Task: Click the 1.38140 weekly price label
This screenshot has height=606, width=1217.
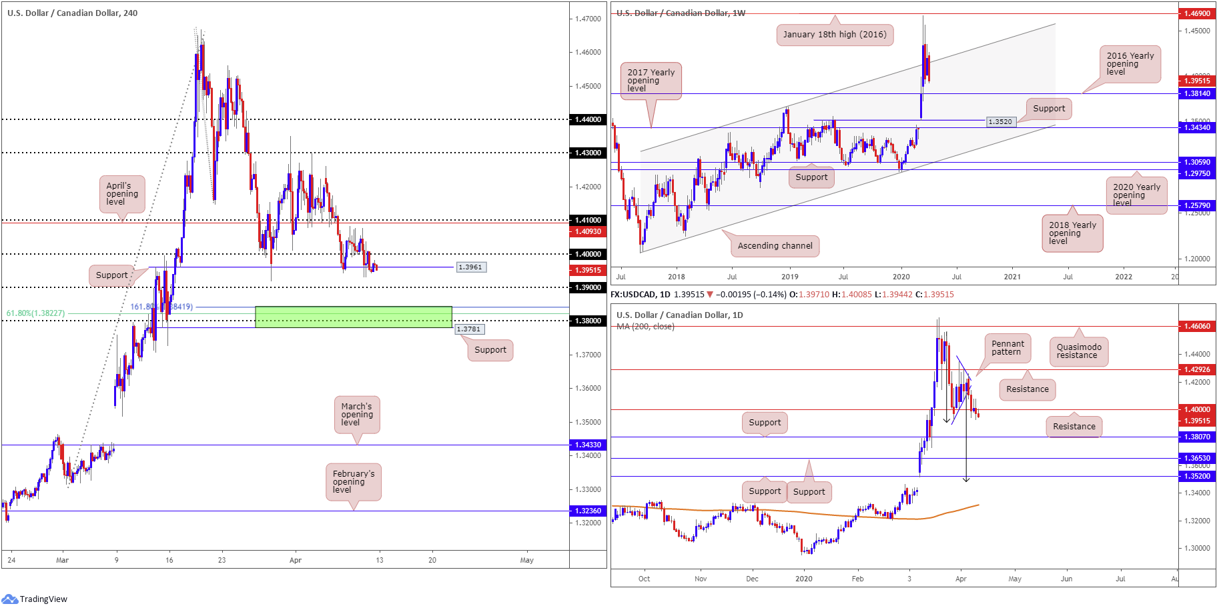Action: point(1197,94)
